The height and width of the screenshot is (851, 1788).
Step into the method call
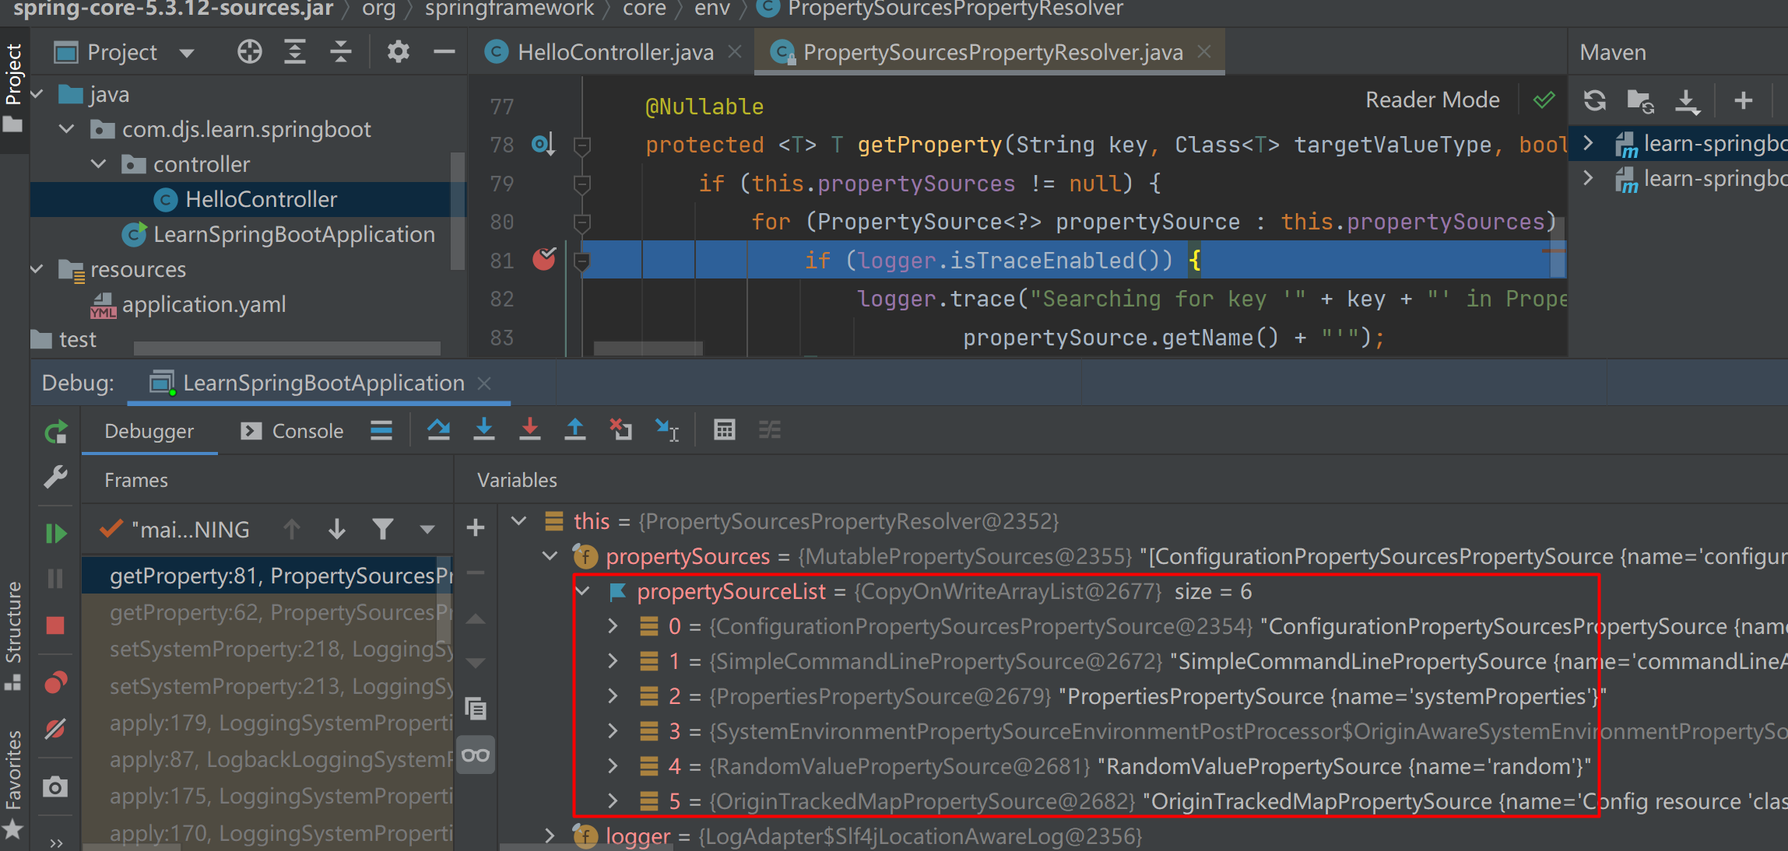pyautogui.click(x=483, y=429)
